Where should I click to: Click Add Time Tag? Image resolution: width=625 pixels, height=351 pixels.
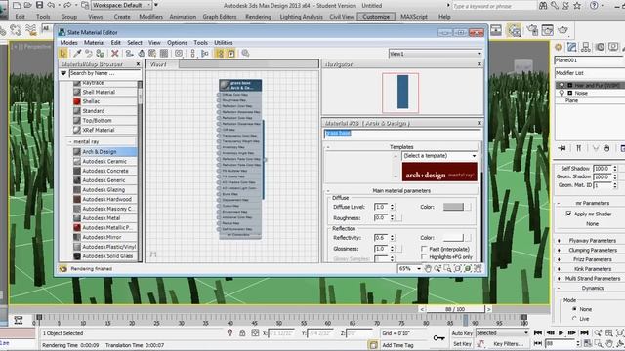point(397,345)
